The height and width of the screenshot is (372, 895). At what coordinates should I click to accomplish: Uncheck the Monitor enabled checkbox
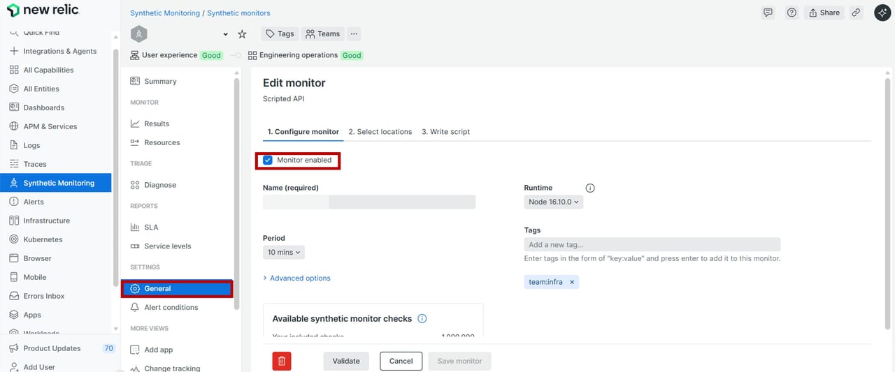(x=268, y=161)
